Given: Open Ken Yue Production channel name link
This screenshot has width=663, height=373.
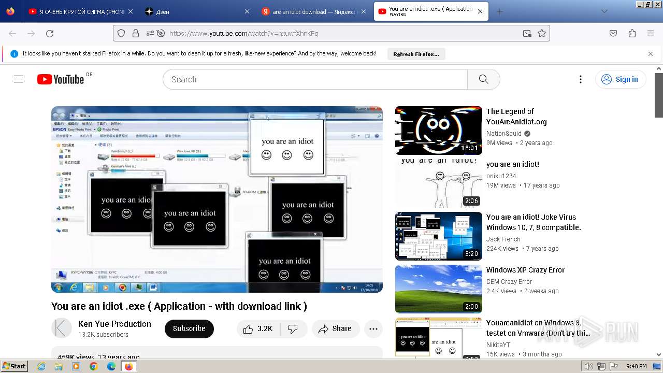Looking at the screenshot, I should [114, 324].
